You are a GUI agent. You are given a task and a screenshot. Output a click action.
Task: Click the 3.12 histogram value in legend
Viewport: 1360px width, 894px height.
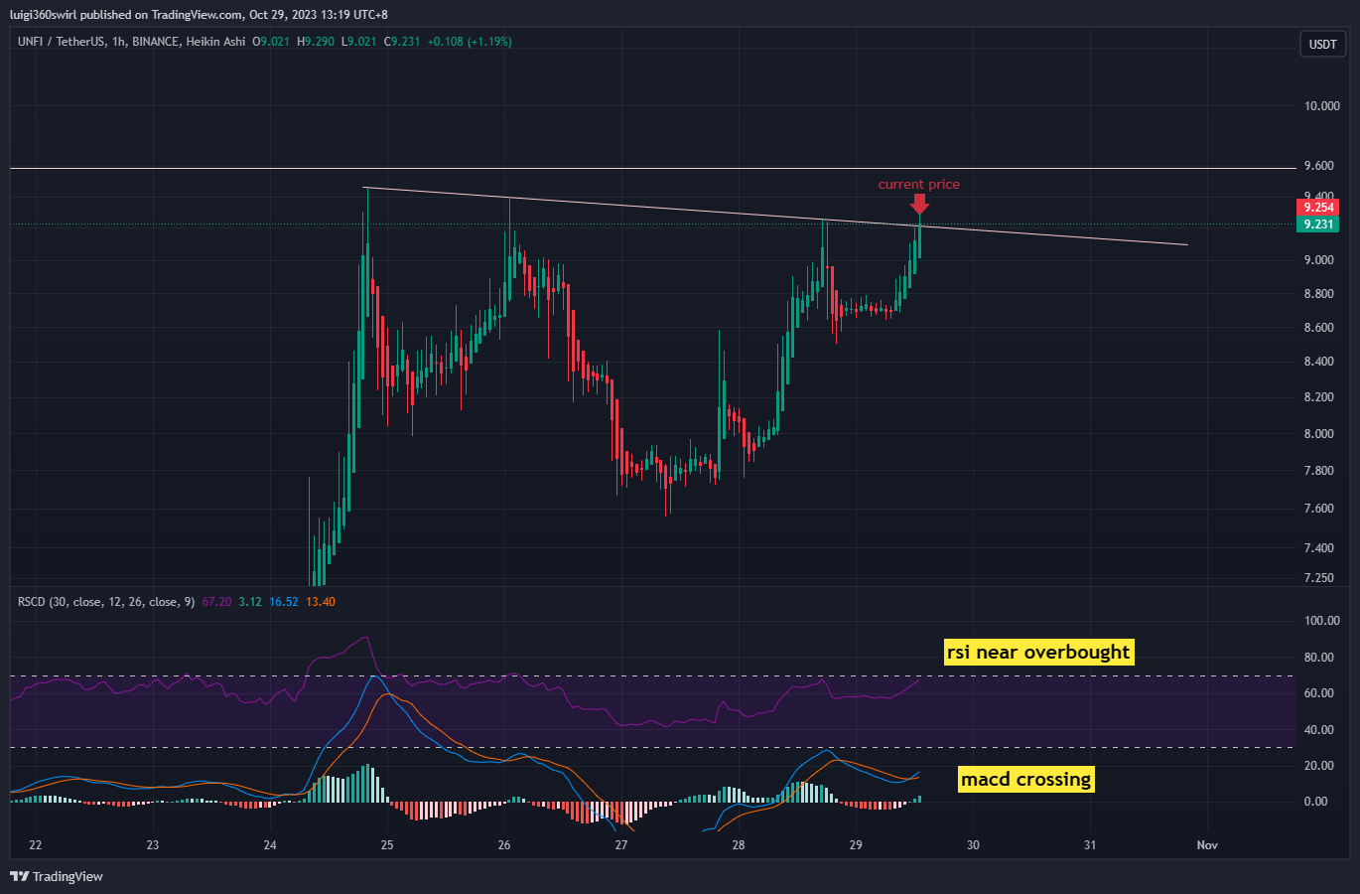[x=250, y=602]
